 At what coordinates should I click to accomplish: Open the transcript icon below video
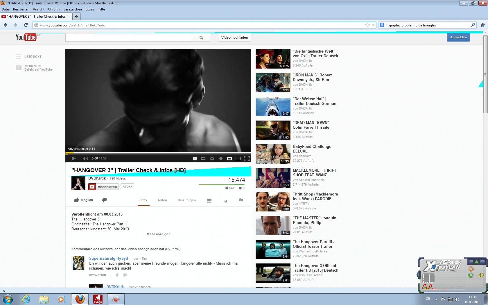[209, 200]
